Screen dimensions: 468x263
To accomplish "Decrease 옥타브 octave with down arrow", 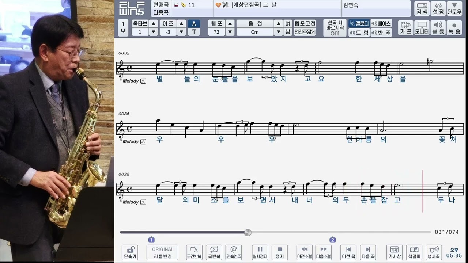I will pos(154,32).
